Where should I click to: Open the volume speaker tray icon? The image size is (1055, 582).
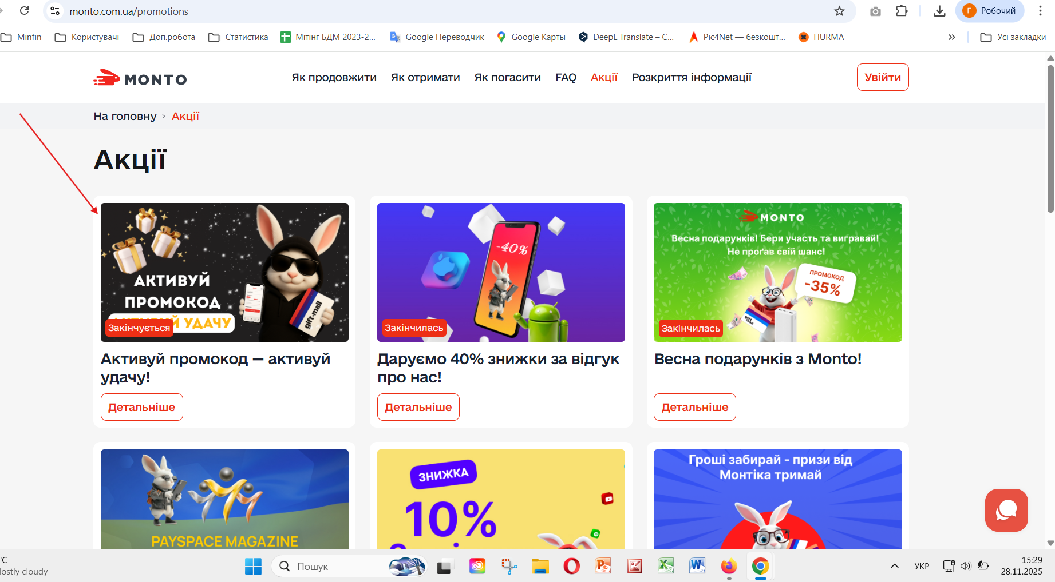(x=965, y=566)
